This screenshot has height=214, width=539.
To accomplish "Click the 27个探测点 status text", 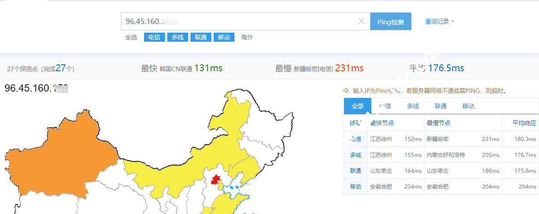I will (x=41, y=68).
